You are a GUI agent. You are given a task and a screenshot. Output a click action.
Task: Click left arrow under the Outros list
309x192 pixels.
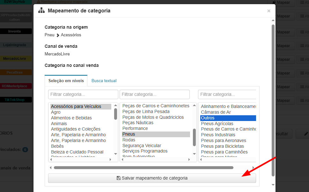(201, 160)
